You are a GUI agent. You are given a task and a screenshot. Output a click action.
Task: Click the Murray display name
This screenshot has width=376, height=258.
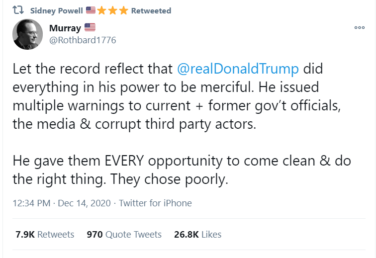[65, 28]
